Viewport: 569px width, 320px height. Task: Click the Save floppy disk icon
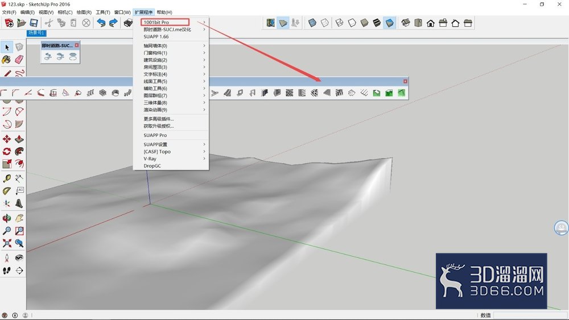tap(34, 23)
